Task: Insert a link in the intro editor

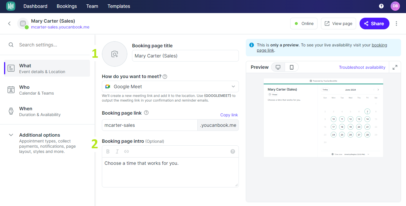Action: click(x=127, y=151)
